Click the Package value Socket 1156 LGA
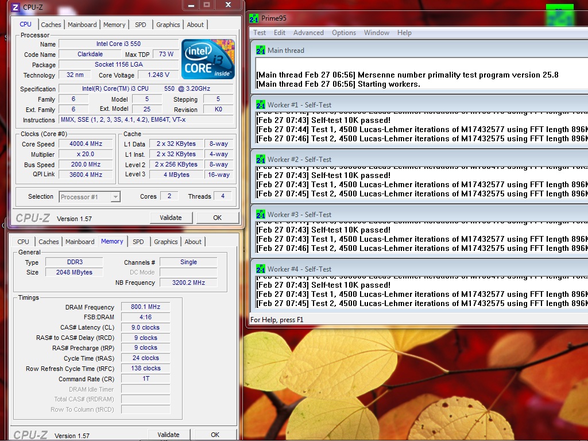588x441 pixels. click(x=118, y=64)
